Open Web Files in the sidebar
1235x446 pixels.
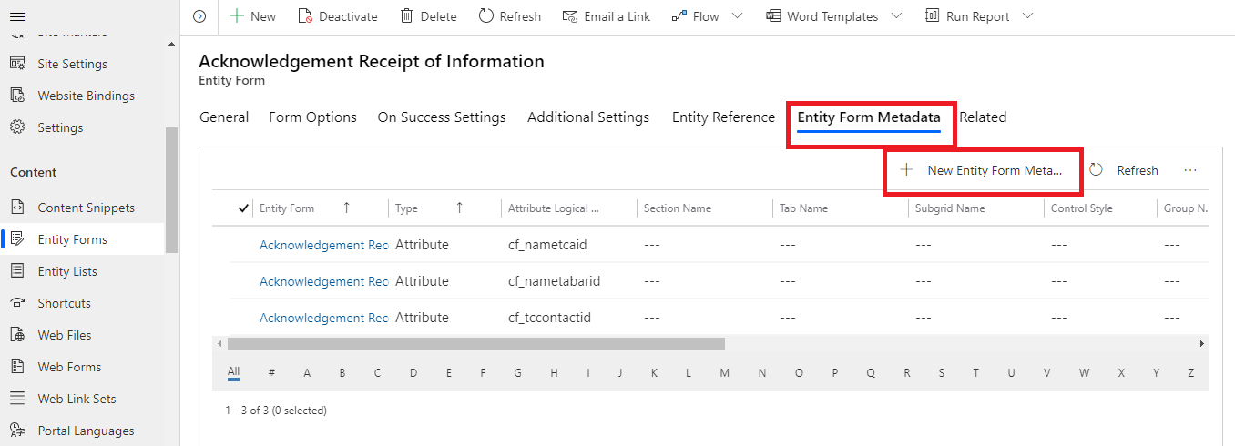pos(65,335)
